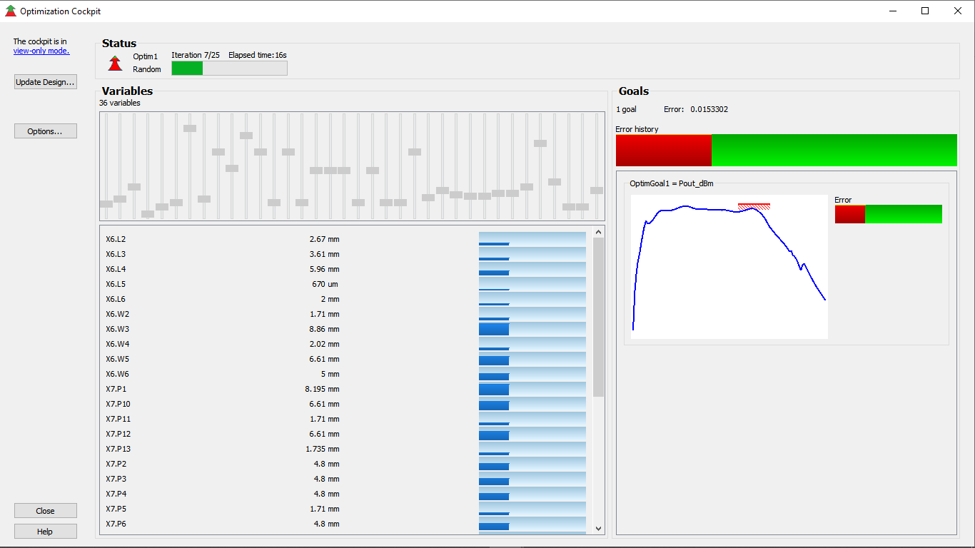Select the X6.L4 variable name

(116, 269)
